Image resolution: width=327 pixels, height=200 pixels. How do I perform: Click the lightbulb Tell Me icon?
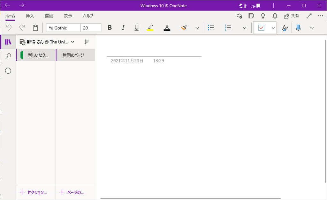click(263, 16)
